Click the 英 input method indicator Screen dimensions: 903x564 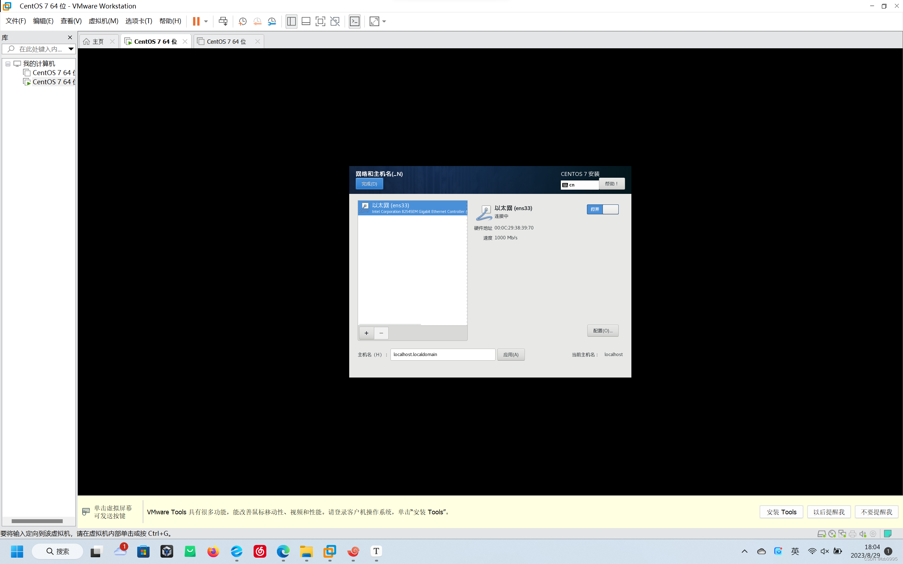click(x=795, y=551)
